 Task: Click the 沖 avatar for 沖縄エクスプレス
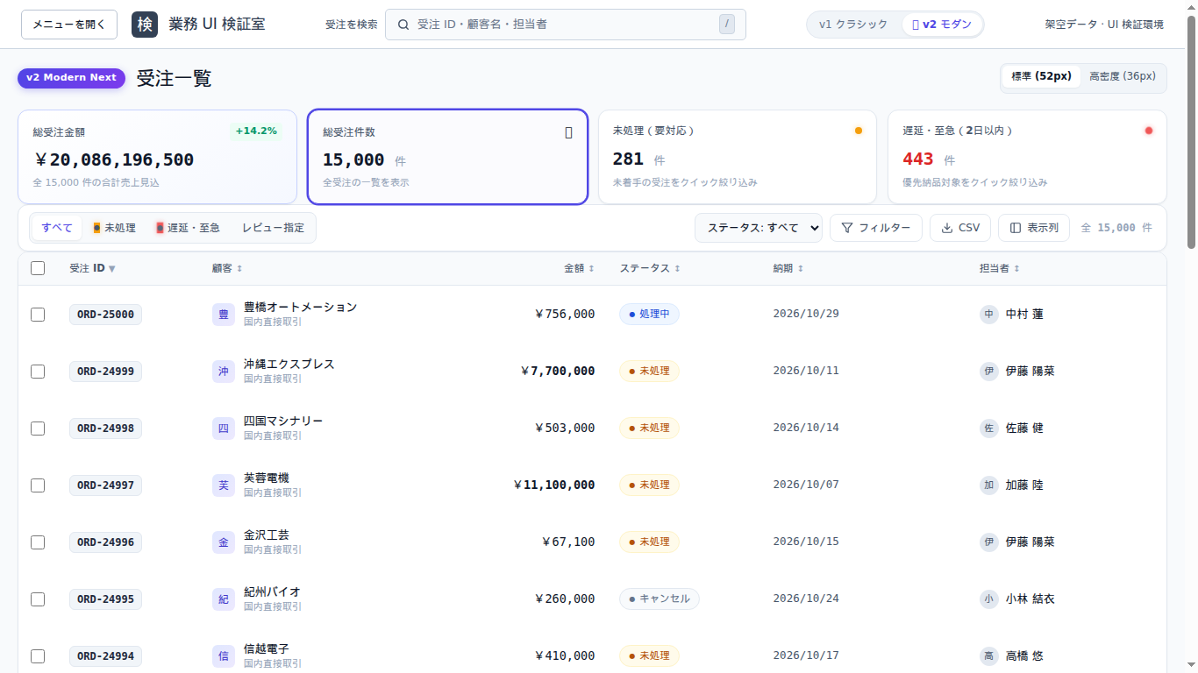[x=224, y=372]
